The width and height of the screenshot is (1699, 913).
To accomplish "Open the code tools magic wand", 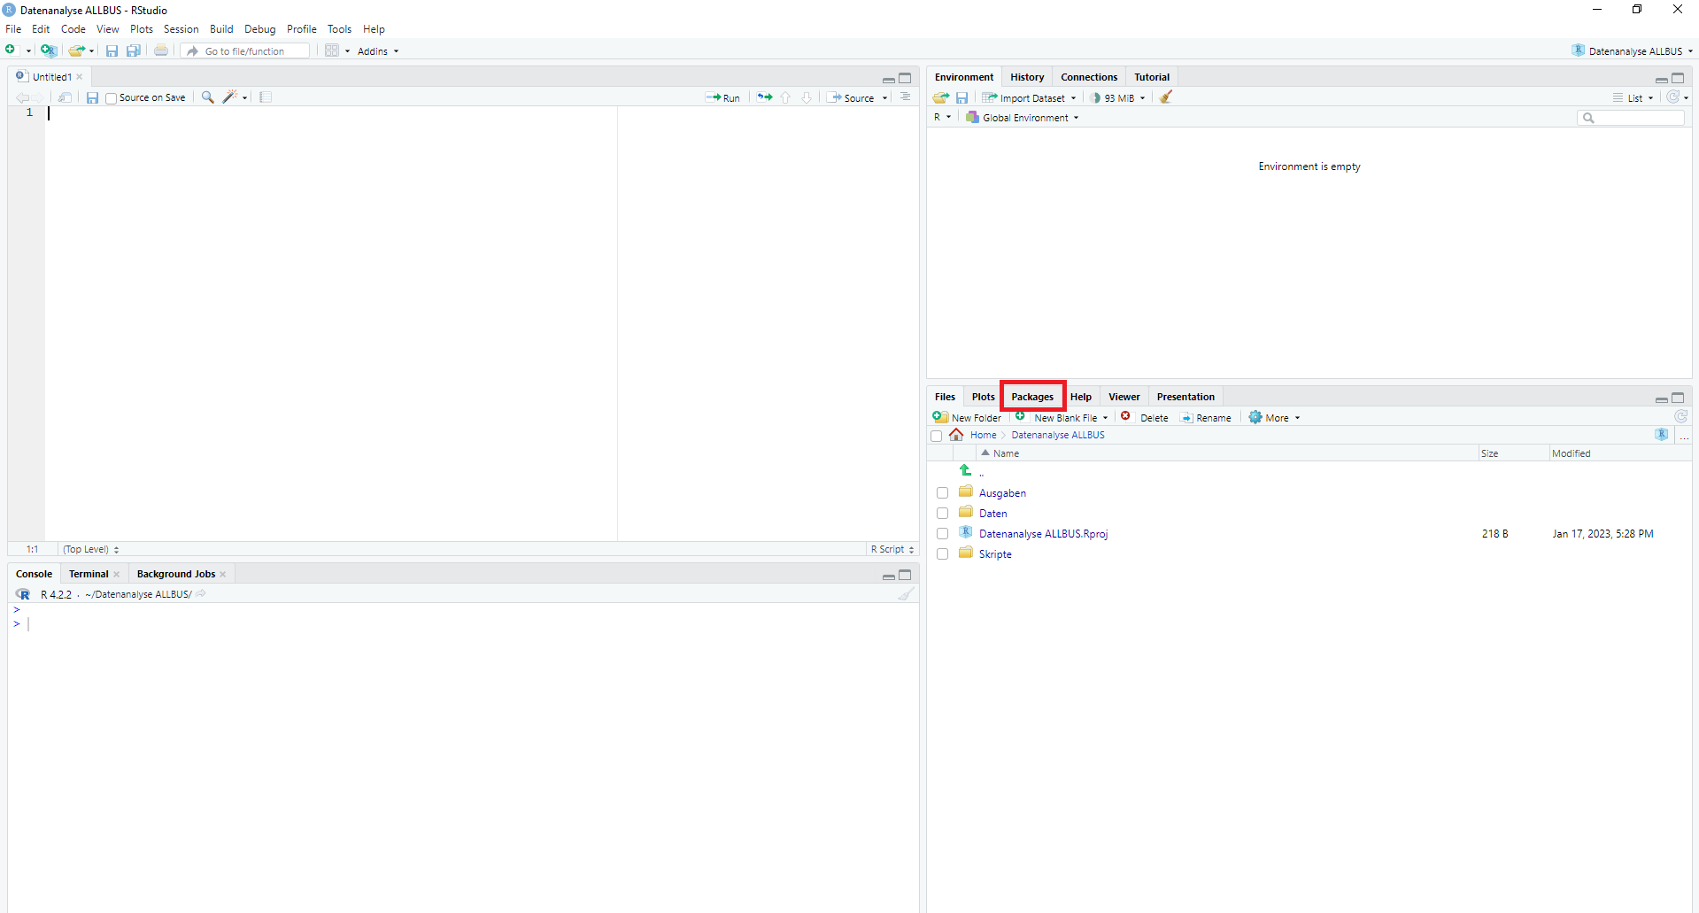I will pos(231,97).
